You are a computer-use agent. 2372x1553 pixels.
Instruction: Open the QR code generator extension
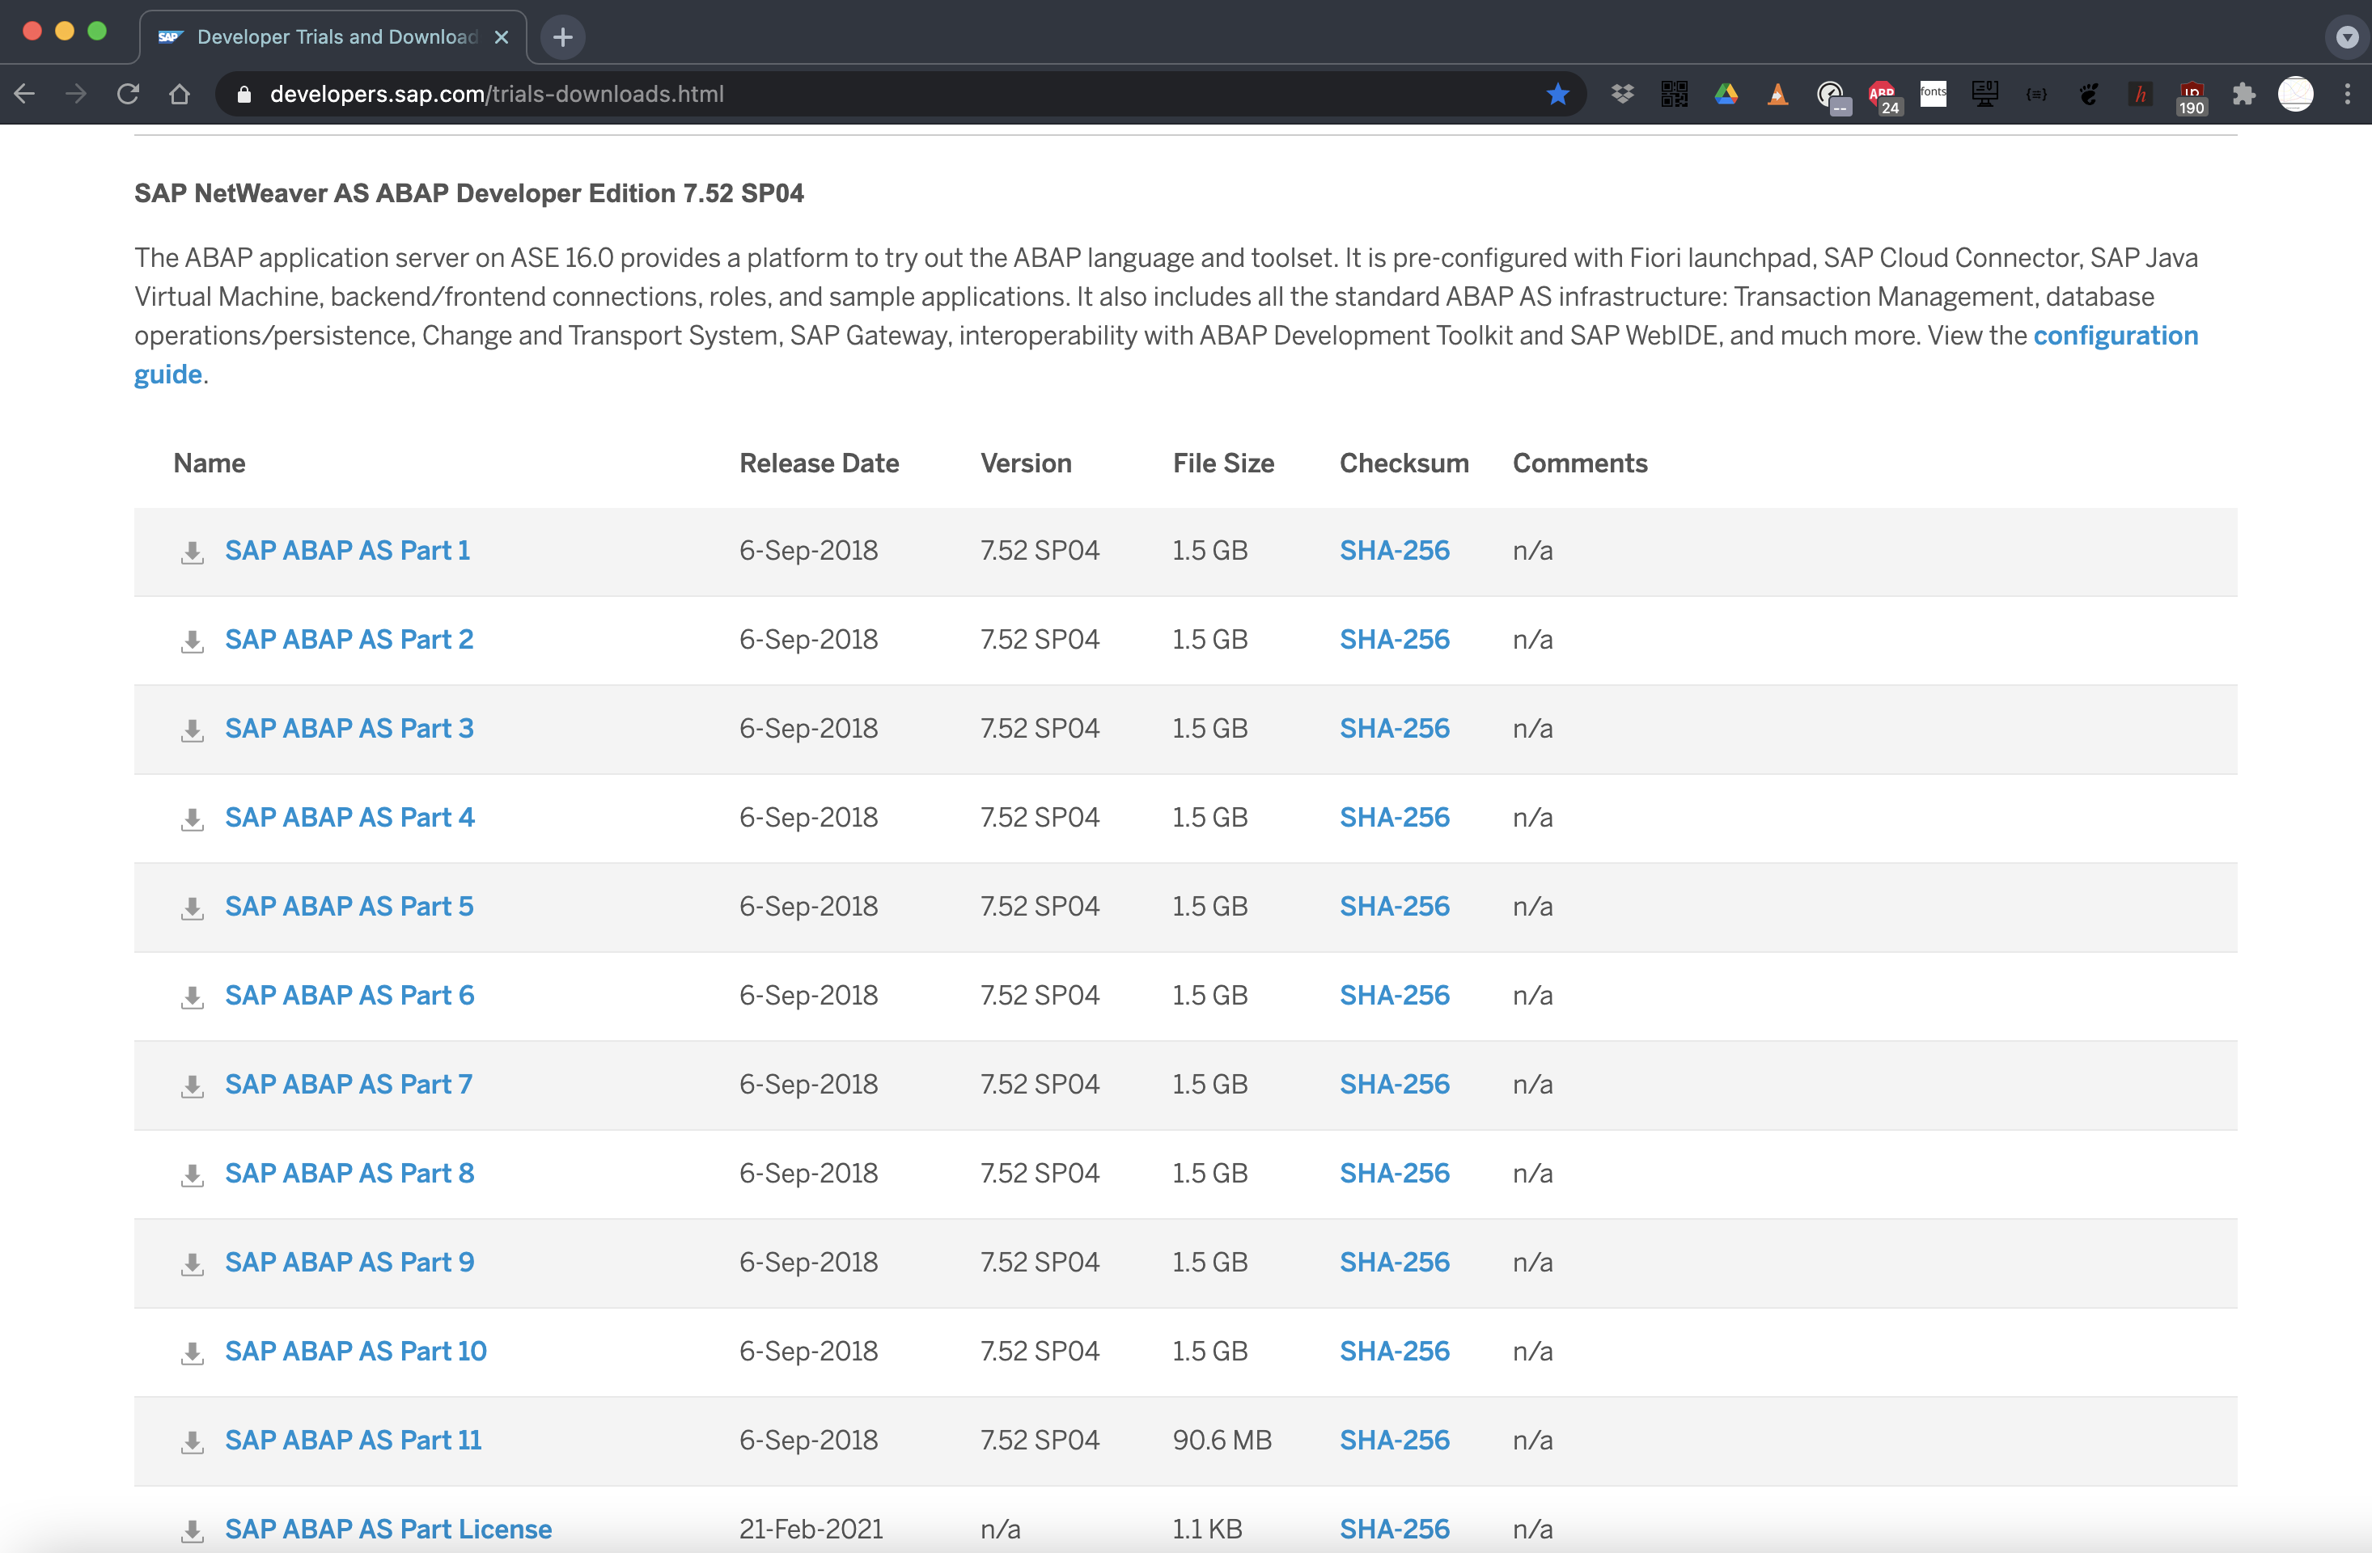coord(1675,94)
